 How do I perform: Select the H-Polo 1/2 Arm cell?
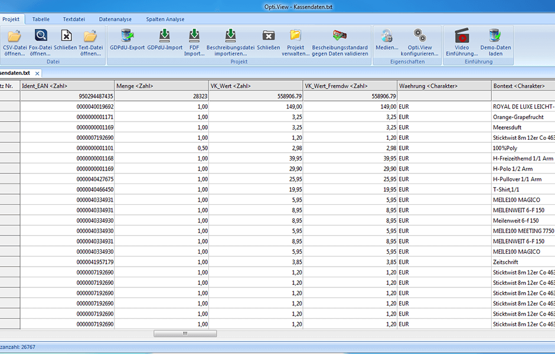[524, 169]
